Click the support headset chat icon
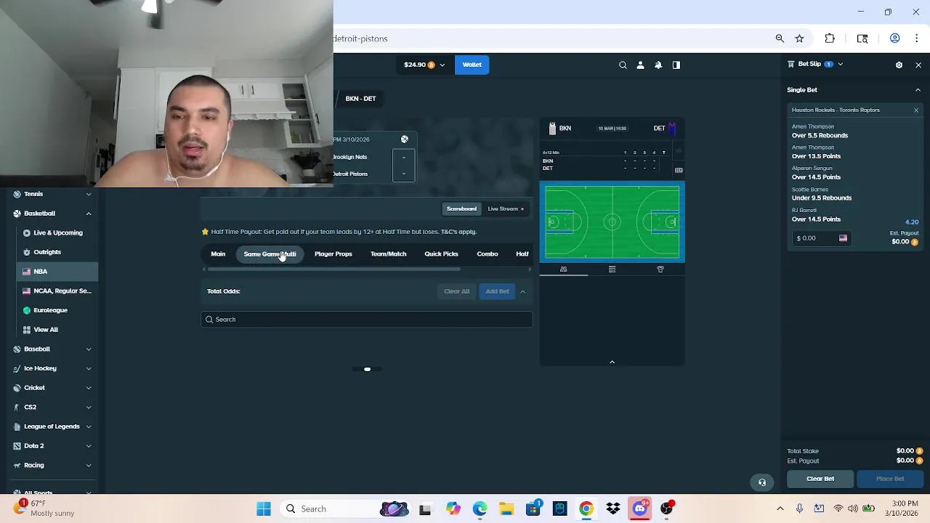Screen dimensions: 930x523 (762, 482)
